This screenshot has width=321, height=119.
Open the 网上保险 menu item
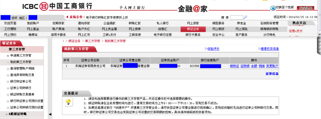click(242, 29)
